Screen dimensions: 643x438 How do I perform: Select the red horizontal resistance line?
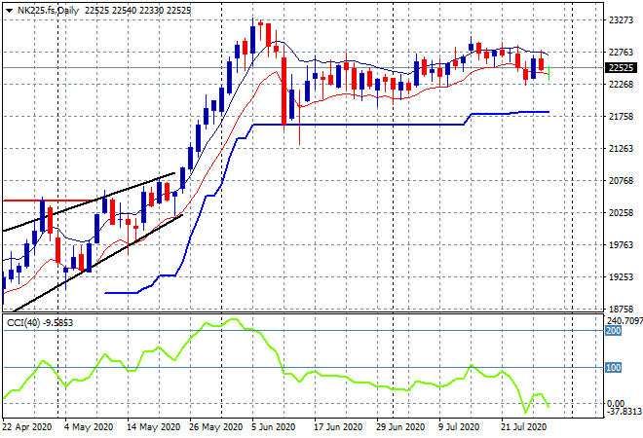tap(50, 201)
